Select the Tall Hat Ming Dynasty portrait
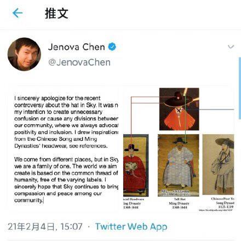Screen dimensions: 241x241 [179, 165]
